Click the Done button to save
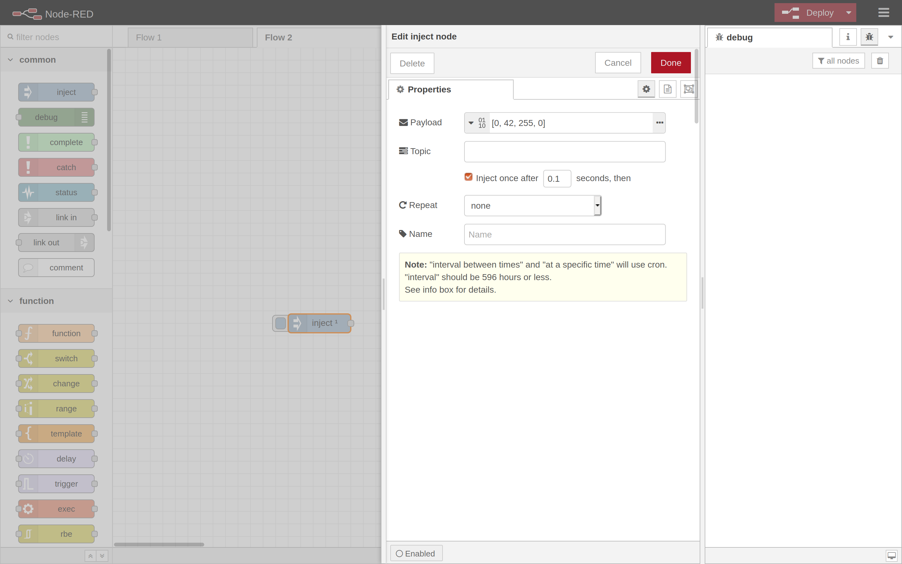Image resolution: width=902 pixels, height=564 pixels. coord(671,62)
